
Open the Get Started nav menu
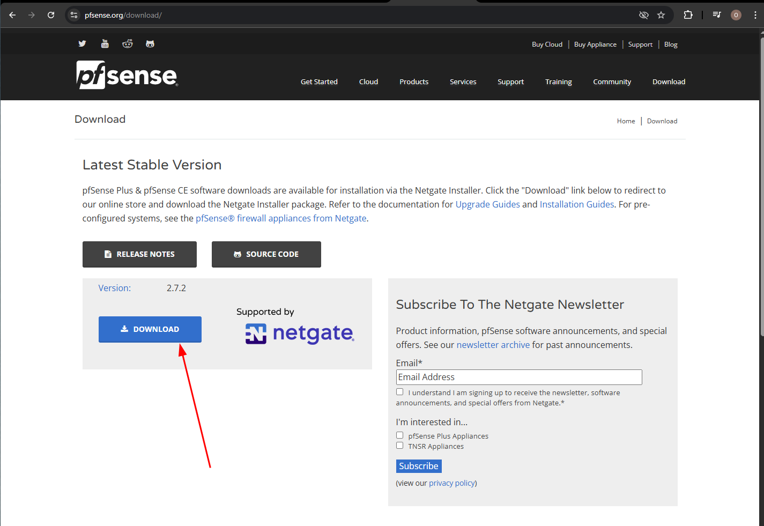tap(319, 82)
